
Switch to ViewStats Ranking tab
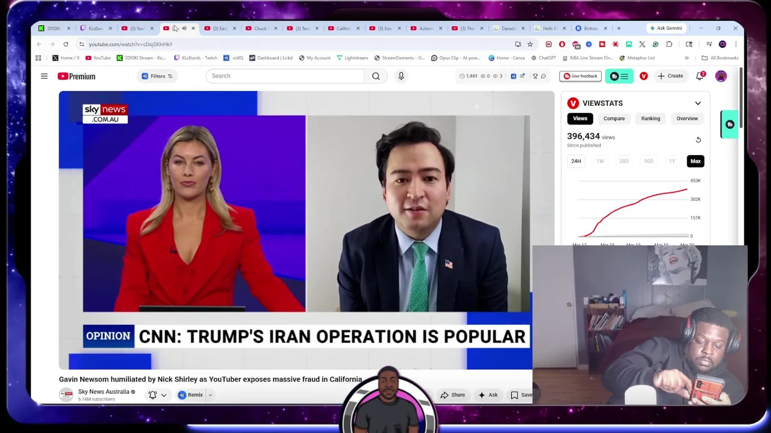651,118
